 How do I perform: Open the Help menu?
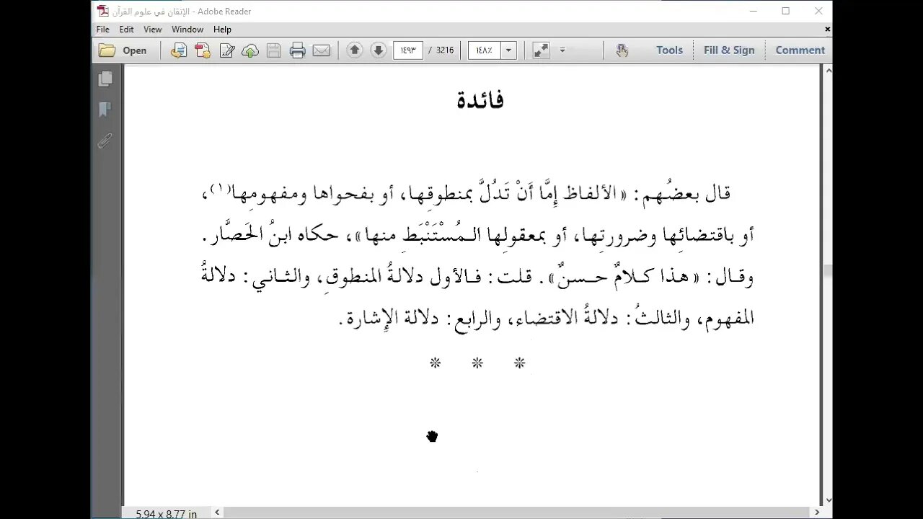(222, 30)
